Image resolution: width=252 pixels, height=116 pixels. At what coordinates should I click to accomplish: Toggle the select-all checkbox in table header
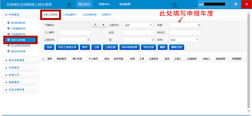coord(43,59)
